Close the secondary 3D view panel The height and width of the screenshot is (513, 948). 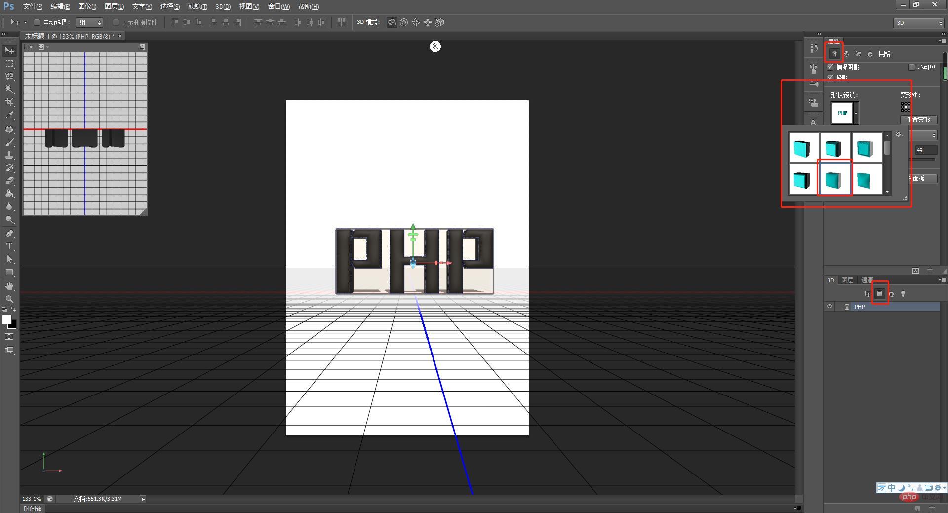point(31,47)
